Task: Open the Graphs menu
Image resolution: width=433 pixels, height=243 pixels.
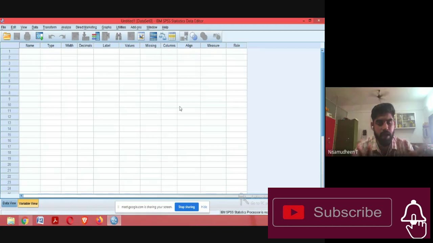Action: click(x=106, y=27)
